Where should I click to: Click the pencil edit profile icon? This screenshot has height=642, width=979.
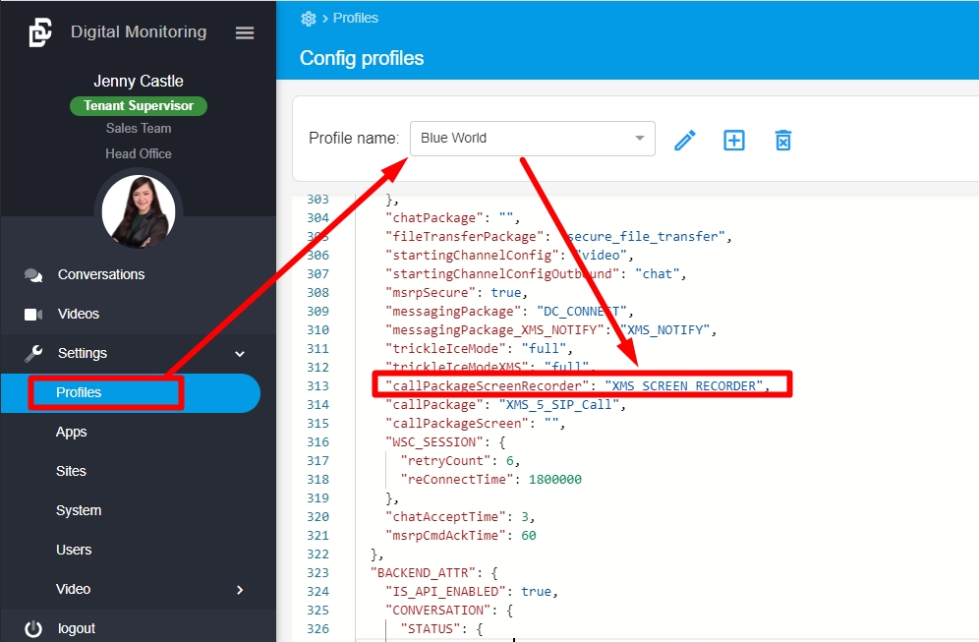(x=685, y=140)
